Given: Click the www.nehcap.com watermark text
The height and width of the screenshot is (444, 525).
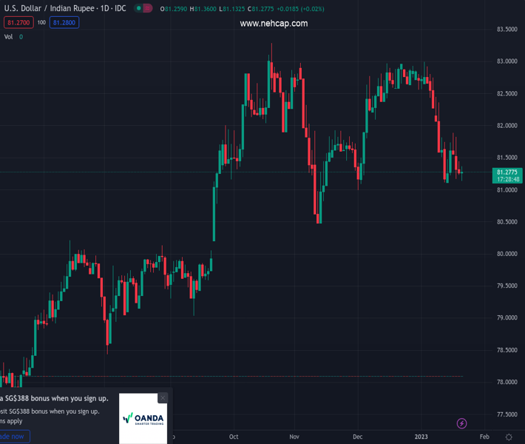Looking at the screenshot, I should point(274,24).
